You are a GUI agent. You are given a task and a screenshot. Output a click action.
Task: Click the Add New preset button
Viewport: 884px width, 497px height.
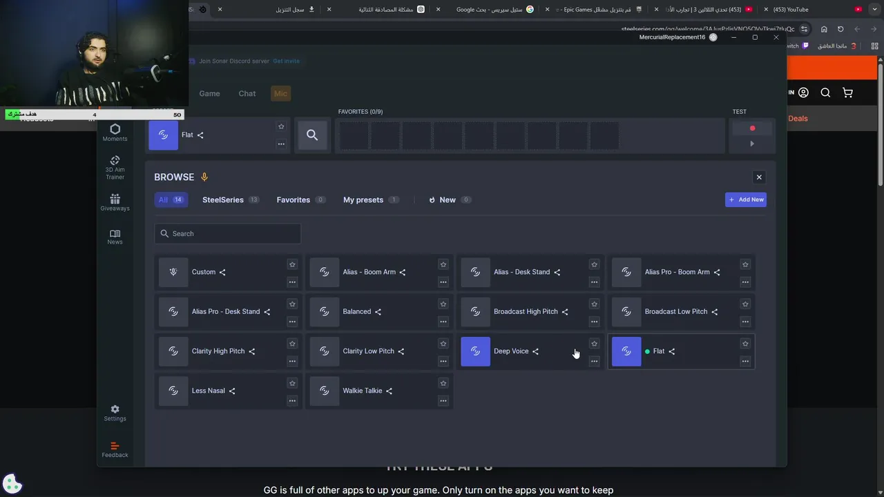pyautogui.click(x=746, y=199)
